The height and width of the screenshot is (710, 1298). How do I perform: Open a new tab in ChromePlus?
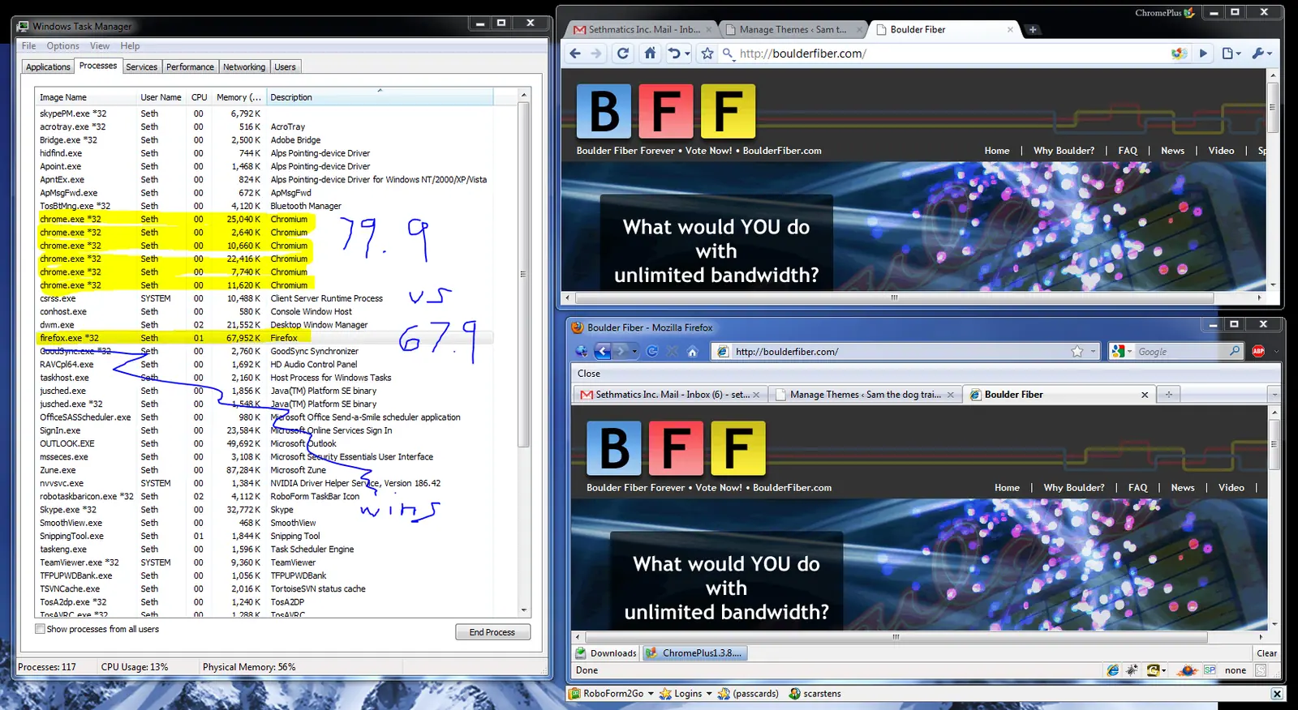click(1032, 30)
